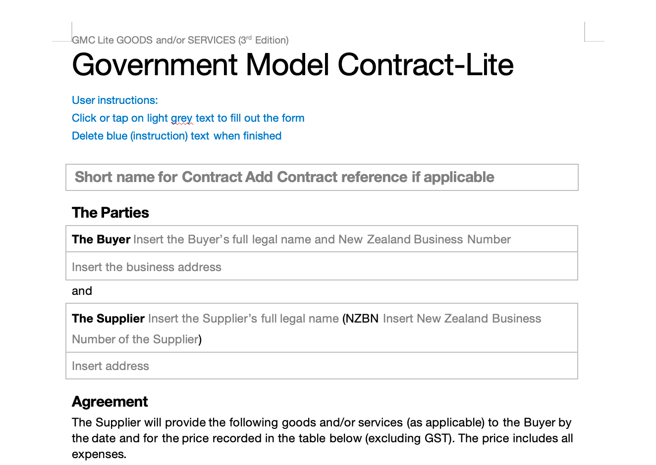Click the User instructions blue text line
The image size is (656, 465).
coord(115,100)
